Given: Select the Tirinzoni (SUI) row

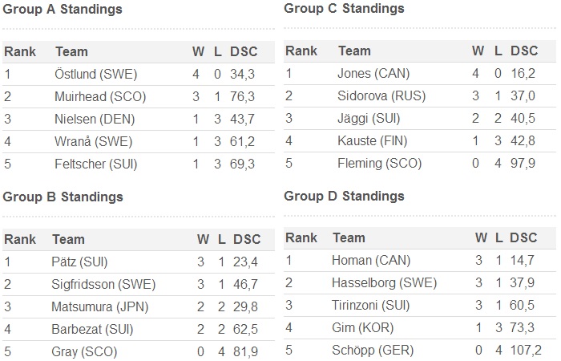Looking at the screenshot, I should [x=369, y=305].
